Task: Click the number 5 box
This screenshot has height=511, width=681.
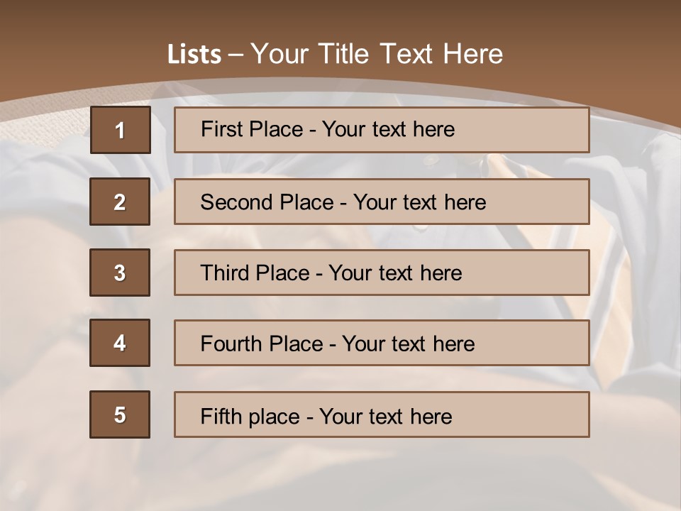Action: click(x=120, y=414)
